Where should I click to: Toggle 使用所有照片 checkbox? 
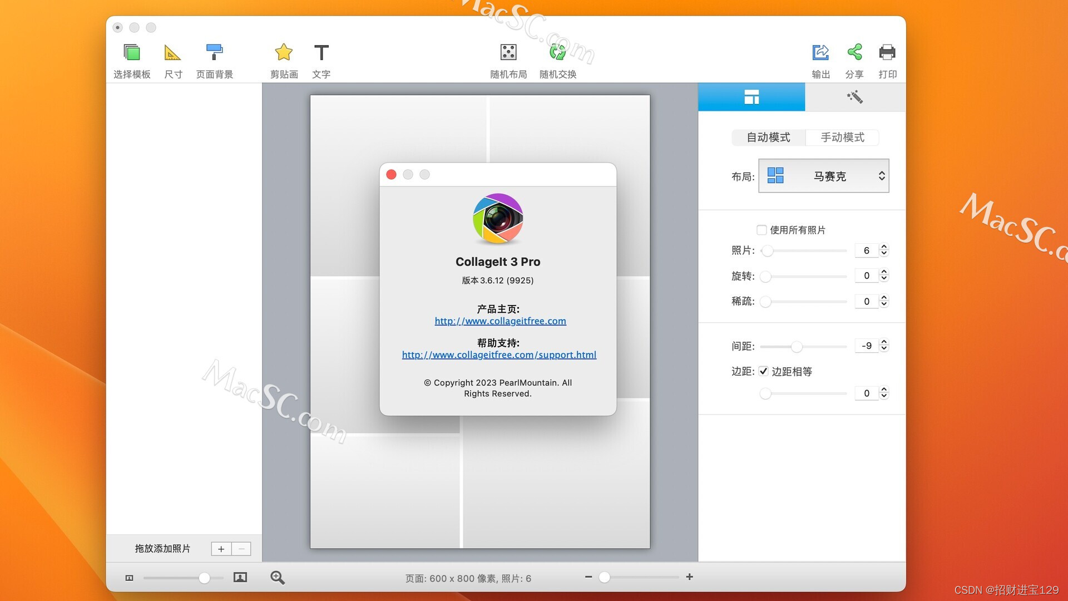coord(760,229)
